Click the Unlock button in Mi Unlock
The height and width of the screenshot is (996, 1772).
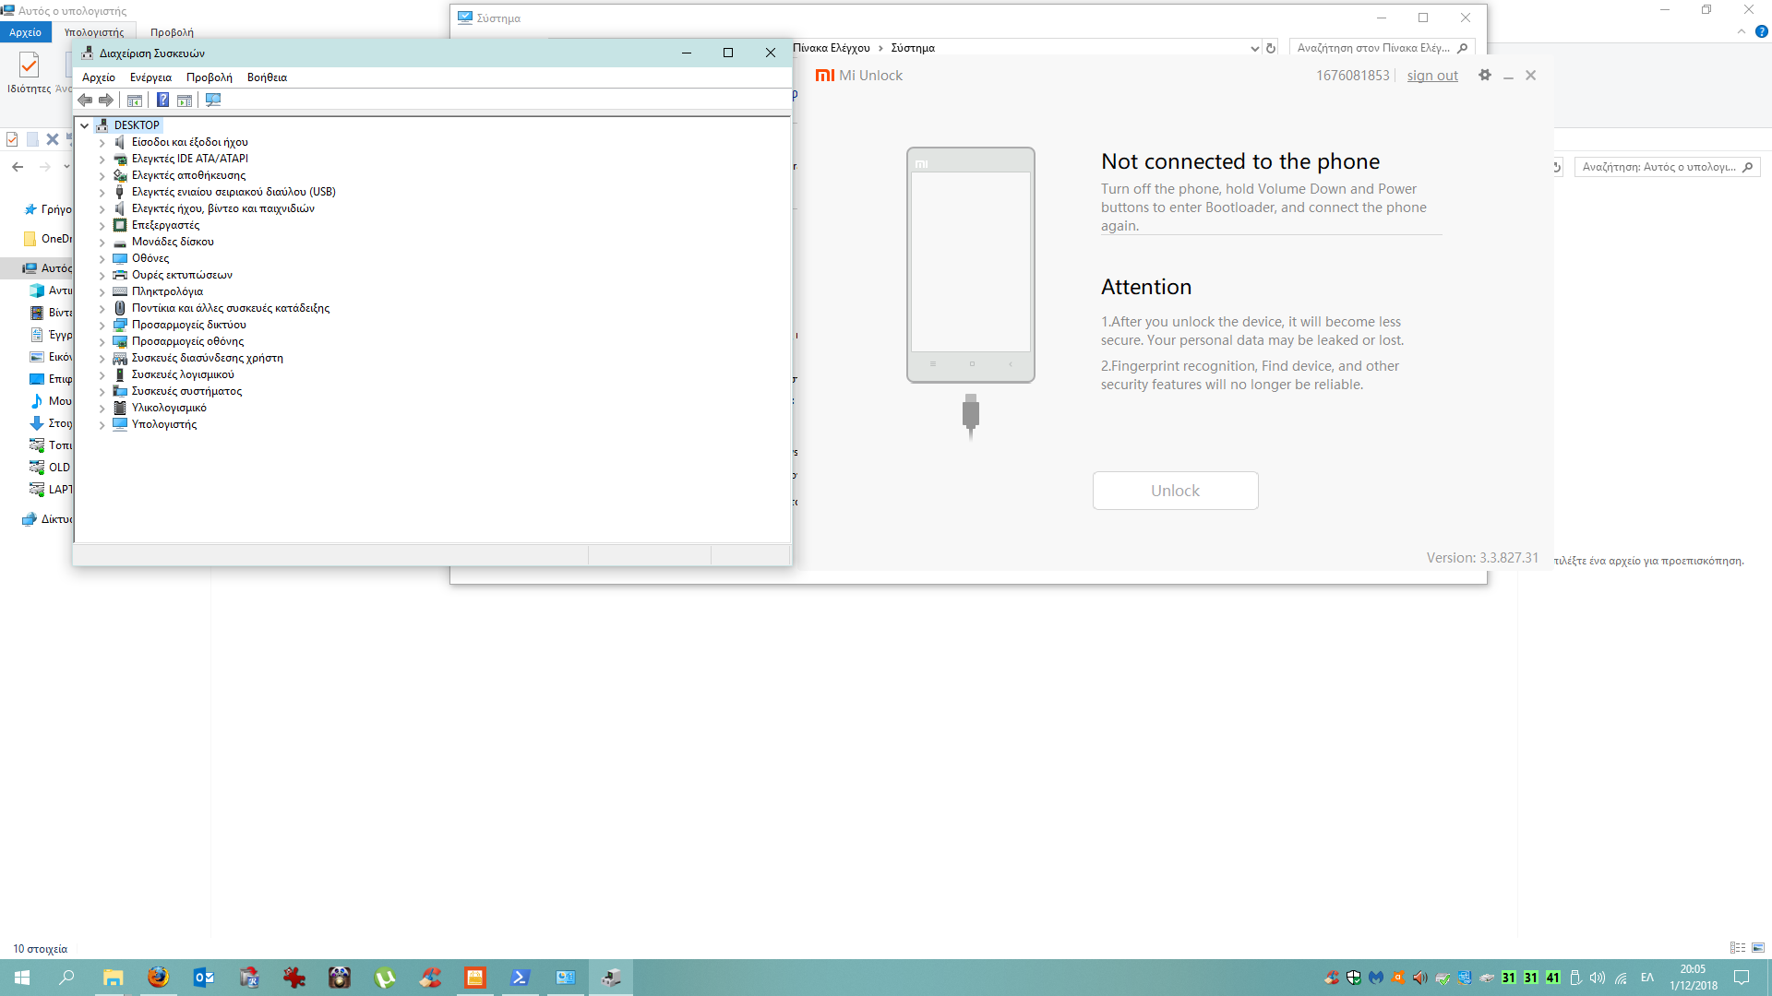(x=1175, y=491)
